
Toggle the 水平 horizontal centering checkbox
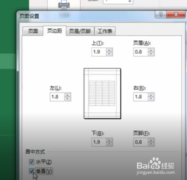coord(31,162)
